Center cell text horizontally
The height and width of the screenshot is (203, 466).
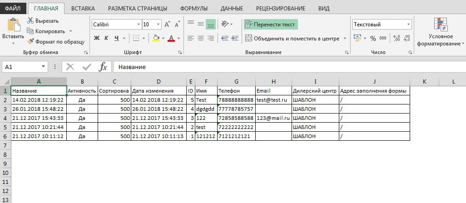pyautogui.click(x=201, y=38)
